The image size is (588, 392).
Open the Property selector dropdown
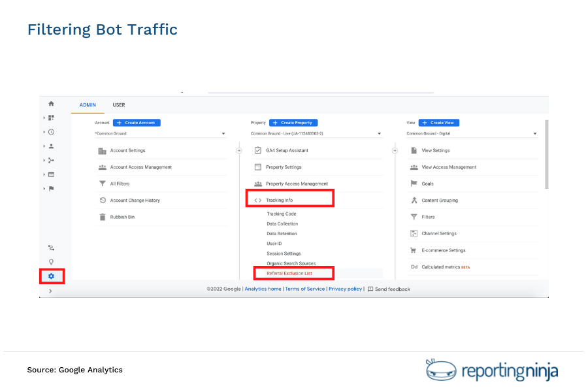click(316, 133)
